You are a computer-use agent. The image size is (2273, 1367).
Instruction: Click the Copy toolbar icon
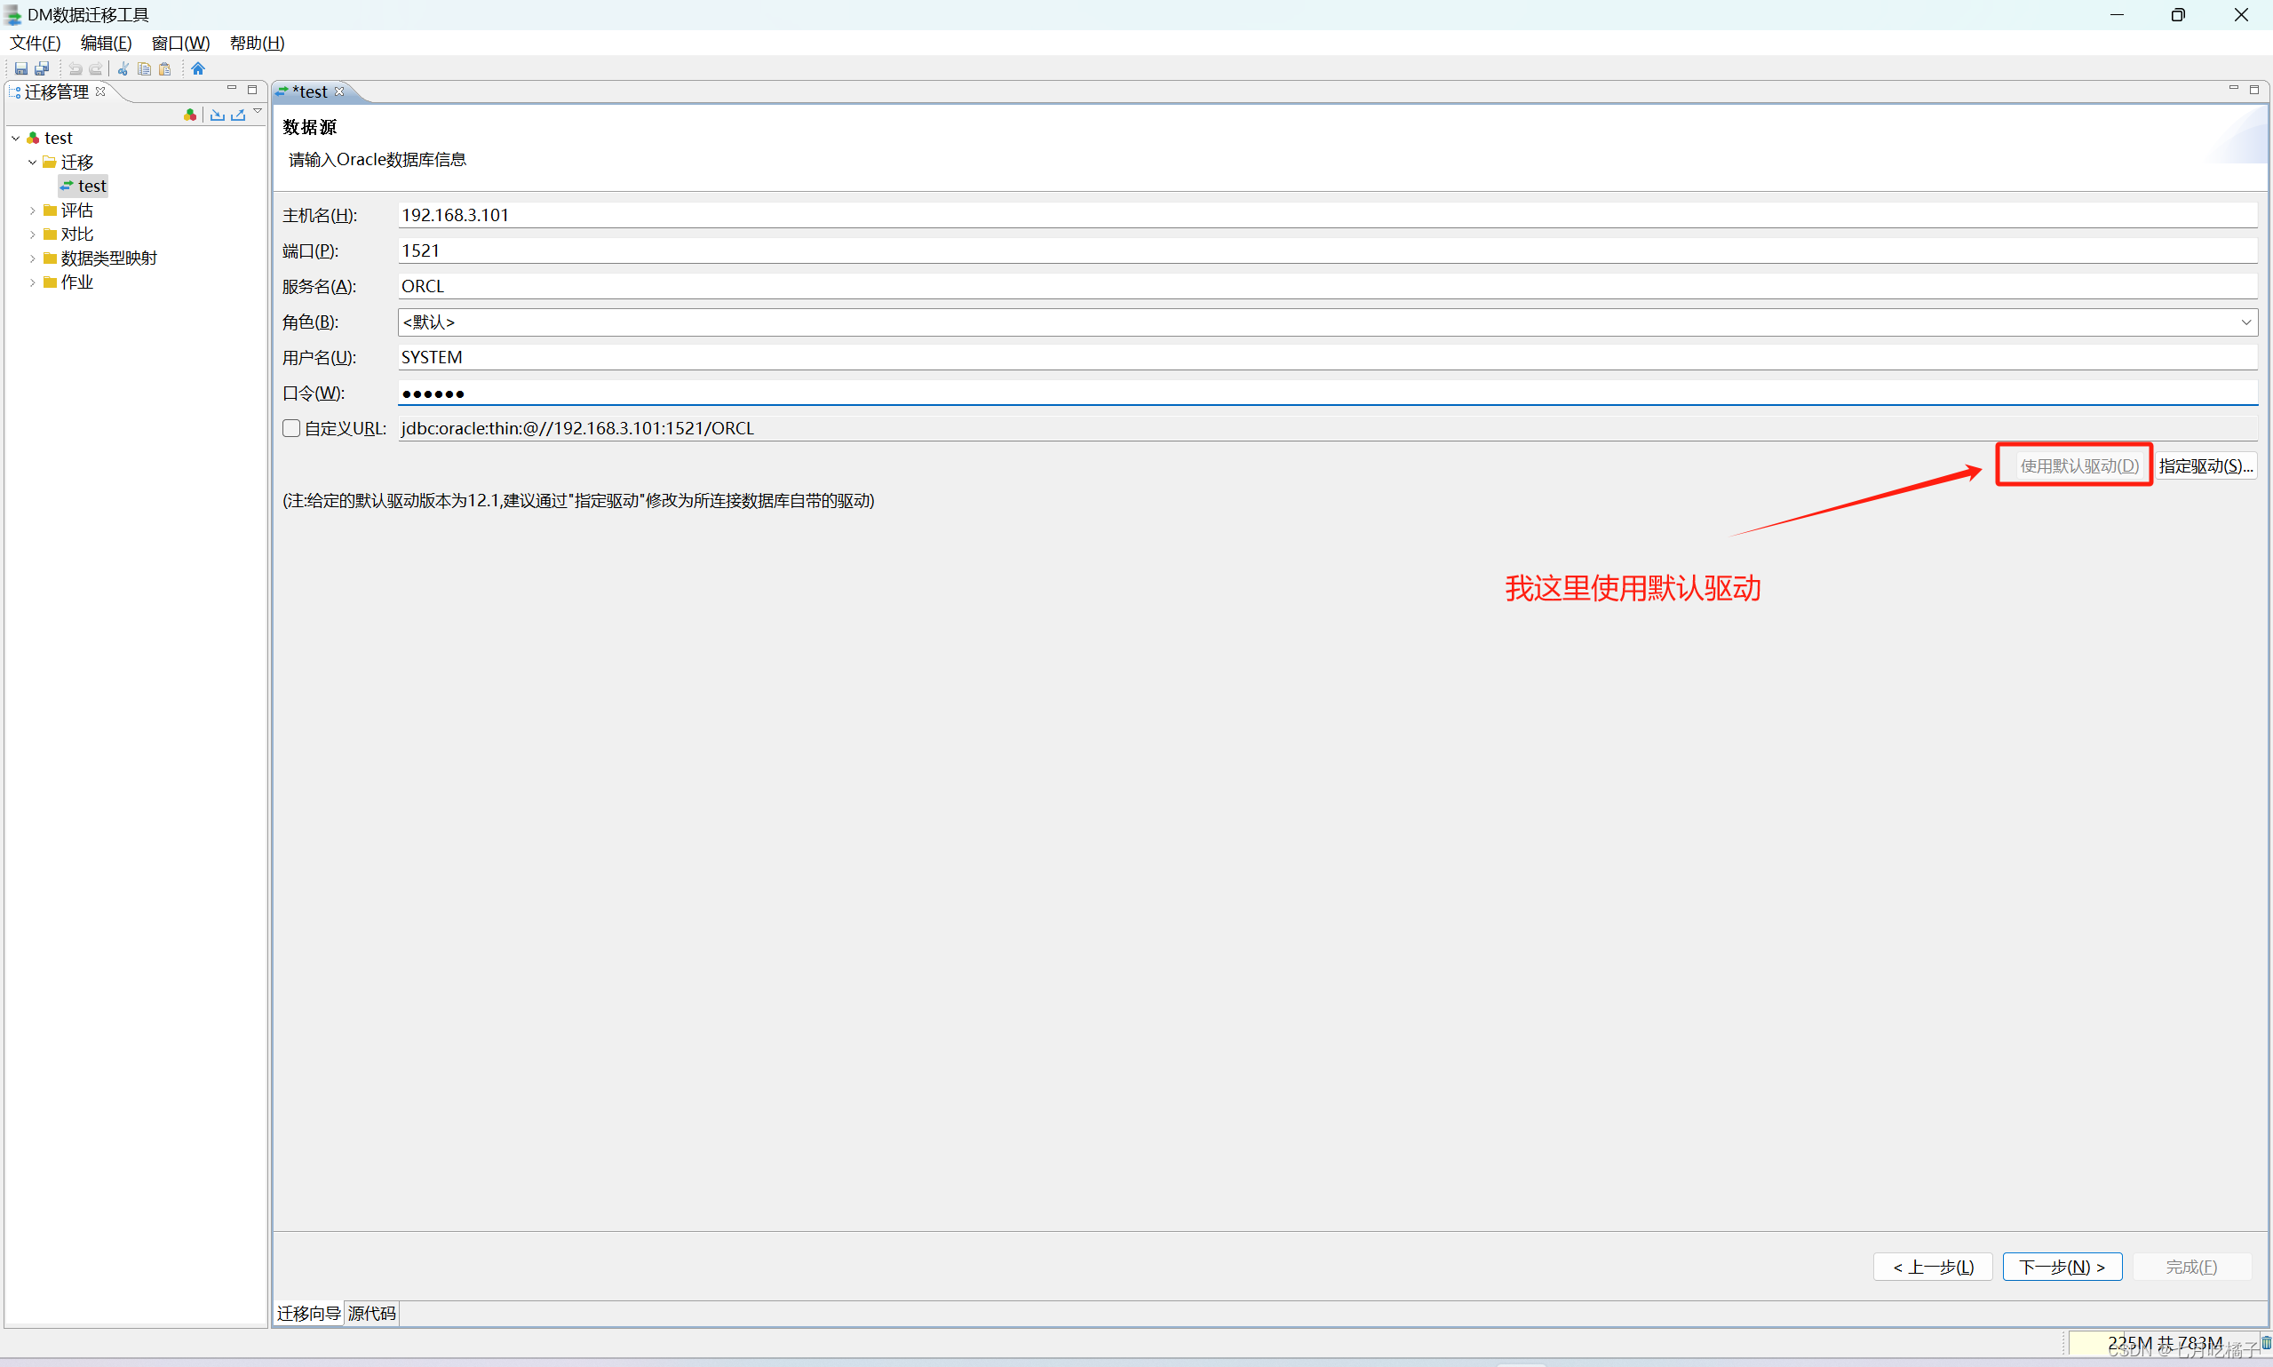point(145,69)
